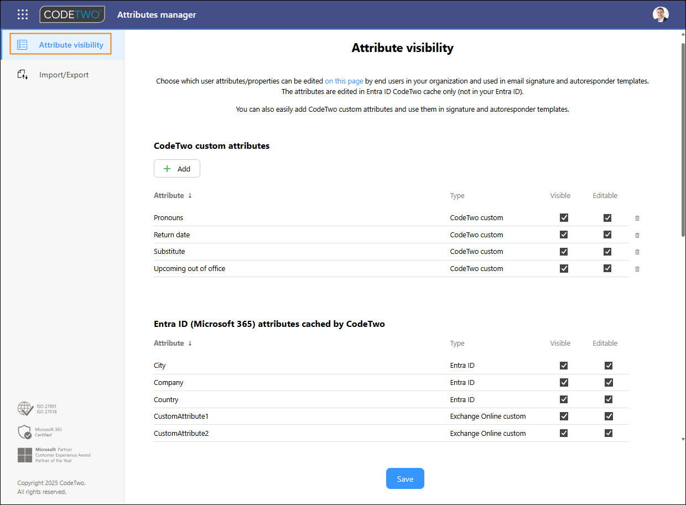Uncheck Editable for Substitute
The width and height of the screenshot is (686, 505).
tap(607, 252)
